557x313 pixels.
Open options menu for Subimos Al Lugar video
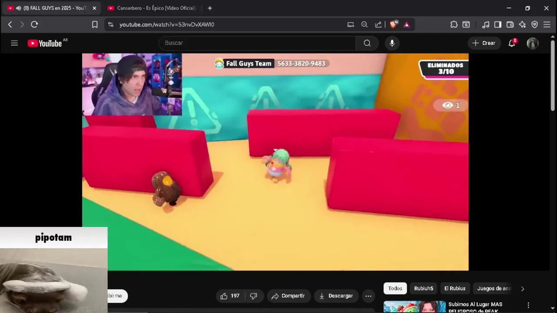[528, 305]
